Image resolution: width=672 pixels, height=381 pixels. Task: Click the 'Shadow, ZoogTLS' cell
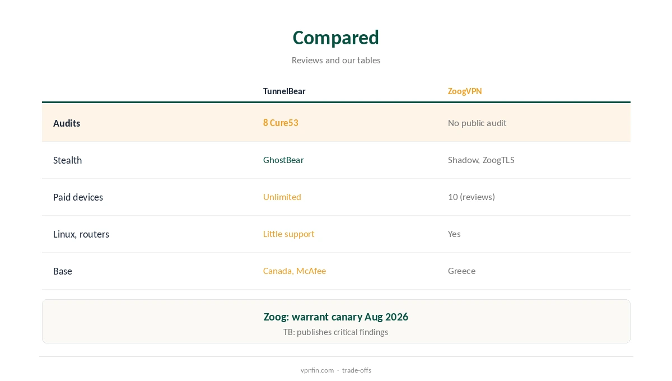[481, 160]
